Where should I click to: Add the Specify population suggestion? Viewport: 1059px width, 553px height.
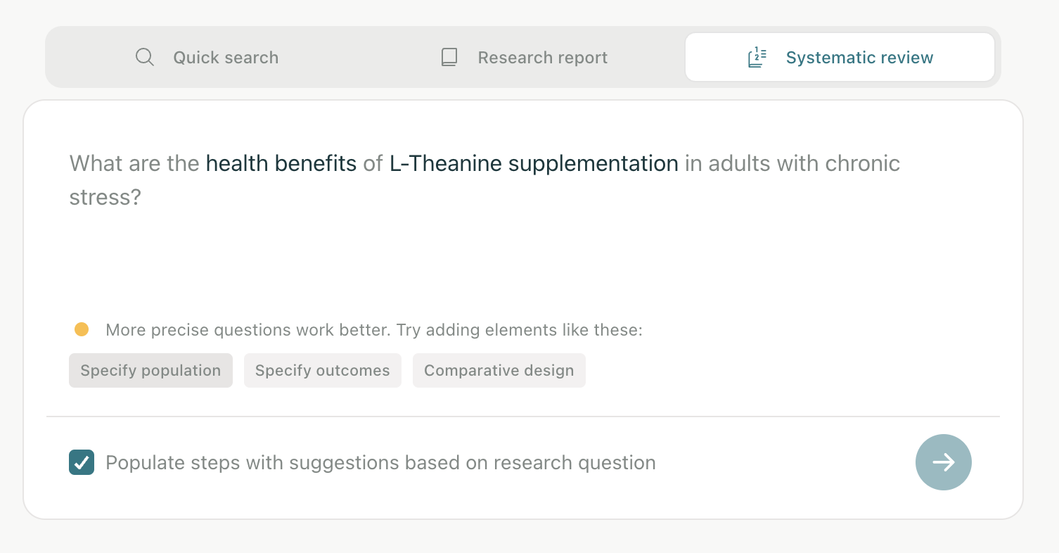(x=150, y=370)
